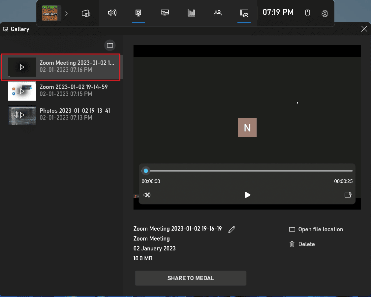Open the Performance widget

point(165,13)
